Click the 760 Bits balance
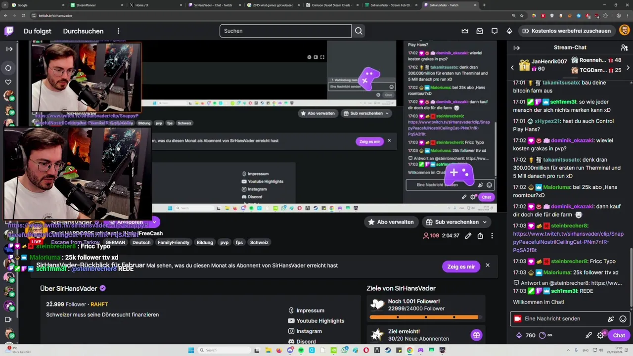633x356 pixels. coord(526,335)
